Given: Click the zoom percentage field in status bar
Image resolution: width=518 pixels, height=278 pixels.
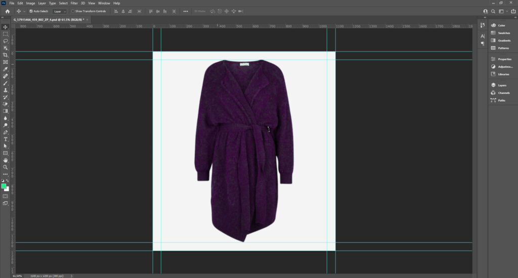Looking at the screenshot, I should [x=17, y=276].
